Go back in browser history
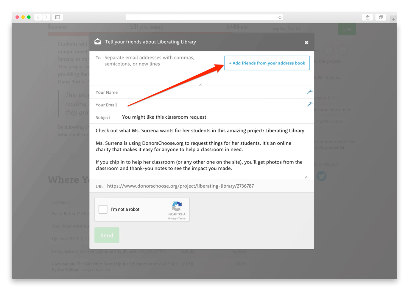The height and width of the screenshot is (297, 411). click(x=38, y=17)
